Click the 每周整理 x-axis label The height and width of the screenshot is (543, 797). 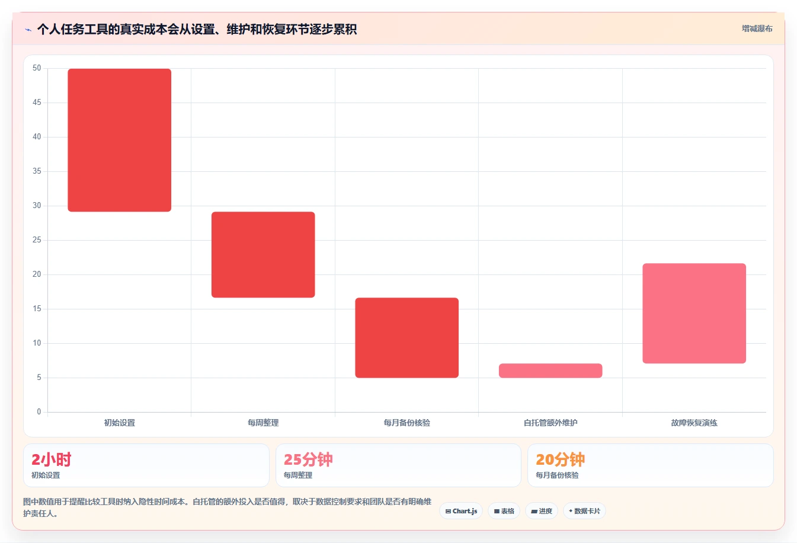[263, 423]
